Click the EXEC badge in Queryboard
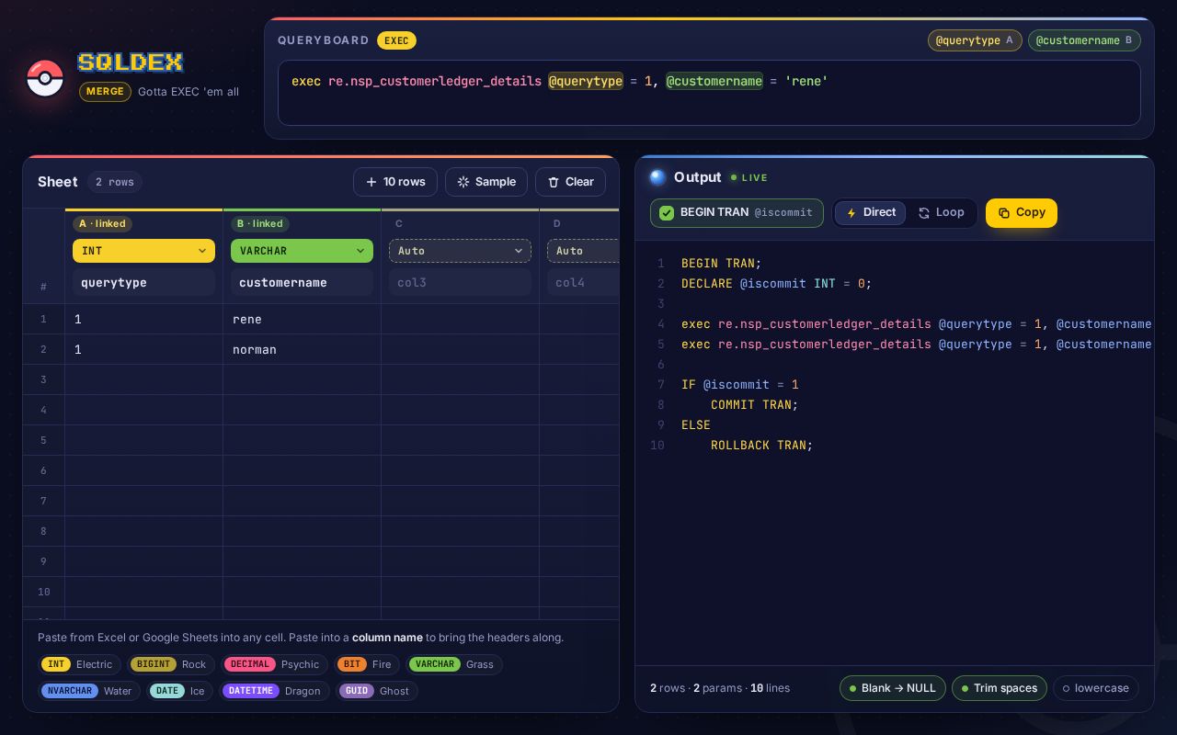 coord(396,40)
